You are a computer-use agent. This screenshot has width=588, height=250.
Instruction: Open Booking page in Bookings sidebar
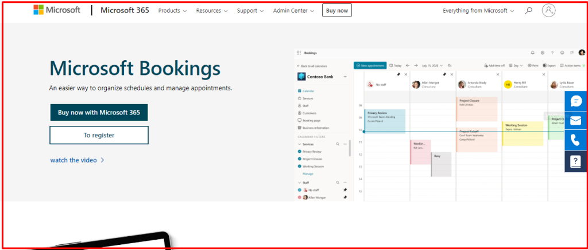(308, 120)
